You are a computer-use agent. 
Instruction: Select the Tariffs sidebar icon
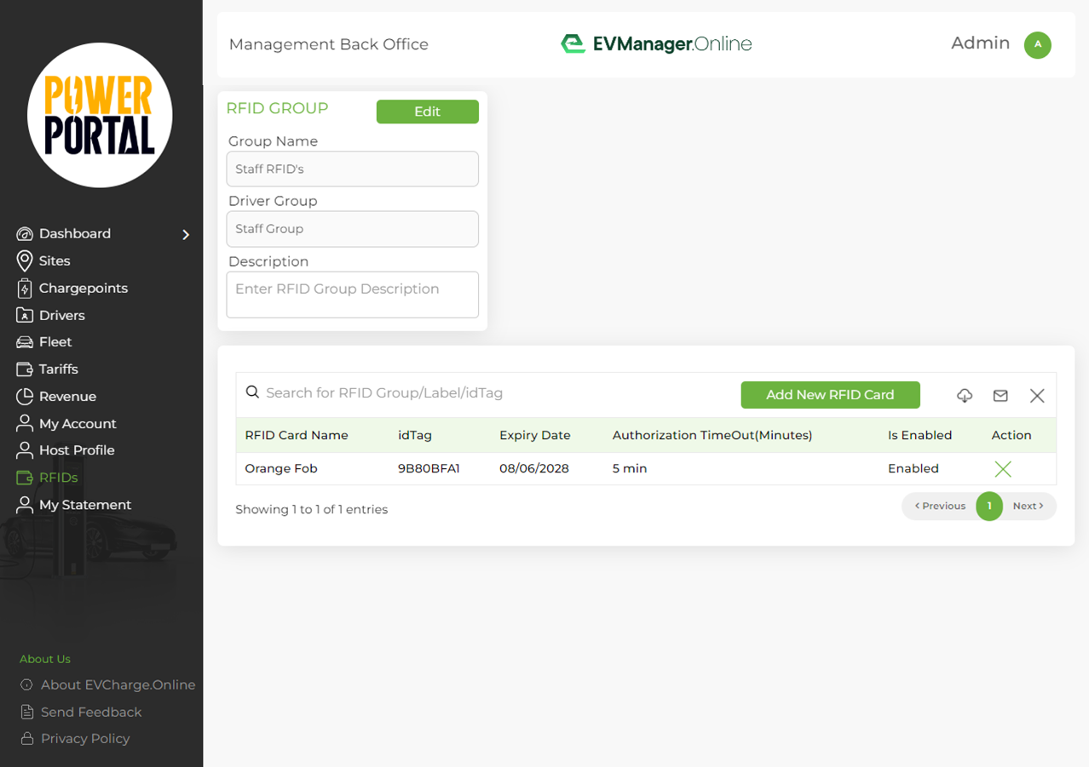point(23,369)
